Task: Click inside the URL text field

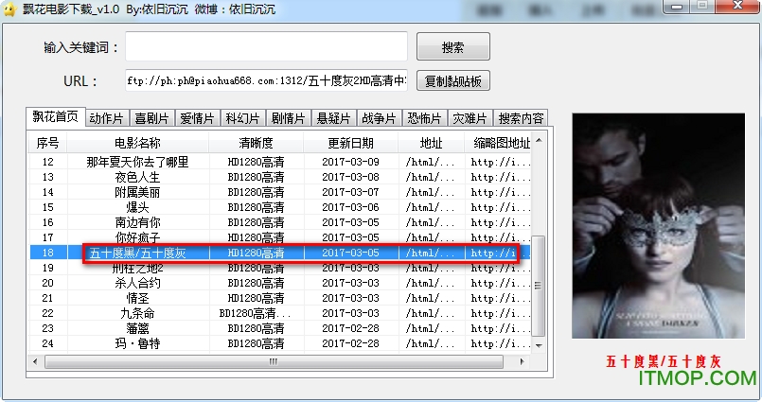Action: (x=266, y=80)
